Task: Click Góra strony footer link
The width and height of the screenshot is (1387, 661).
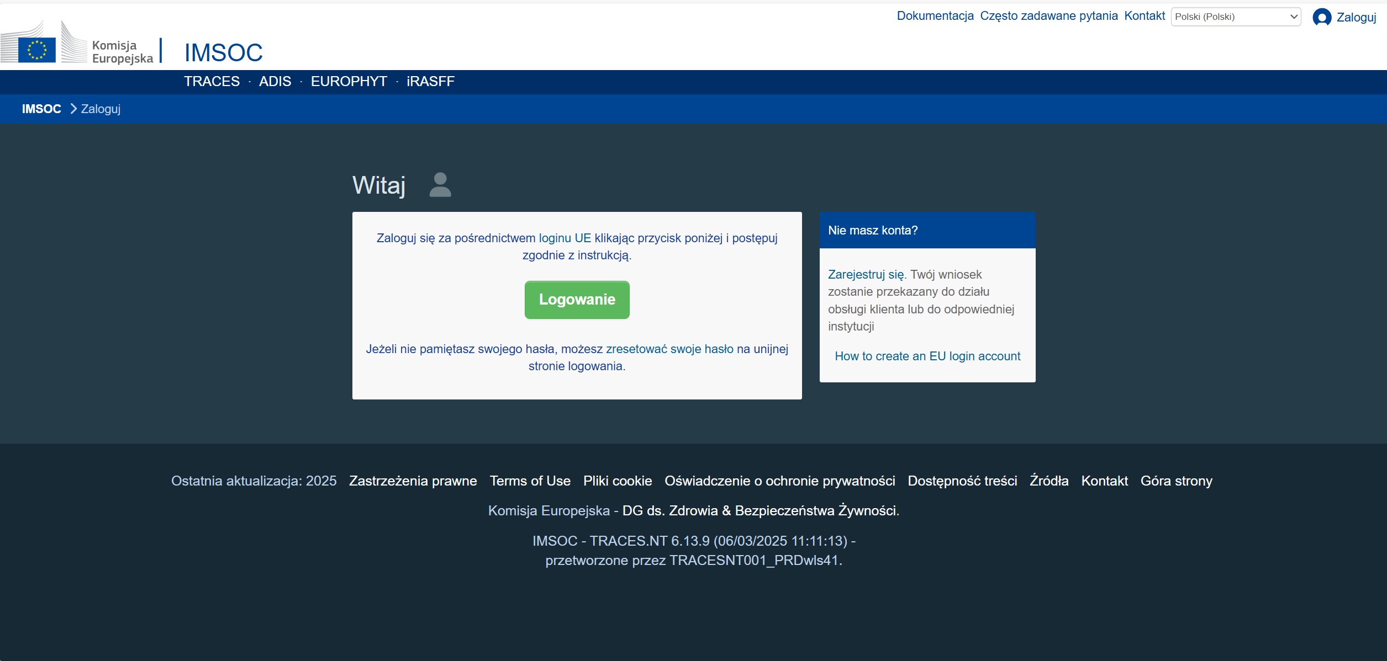Action: (1176, 481)
